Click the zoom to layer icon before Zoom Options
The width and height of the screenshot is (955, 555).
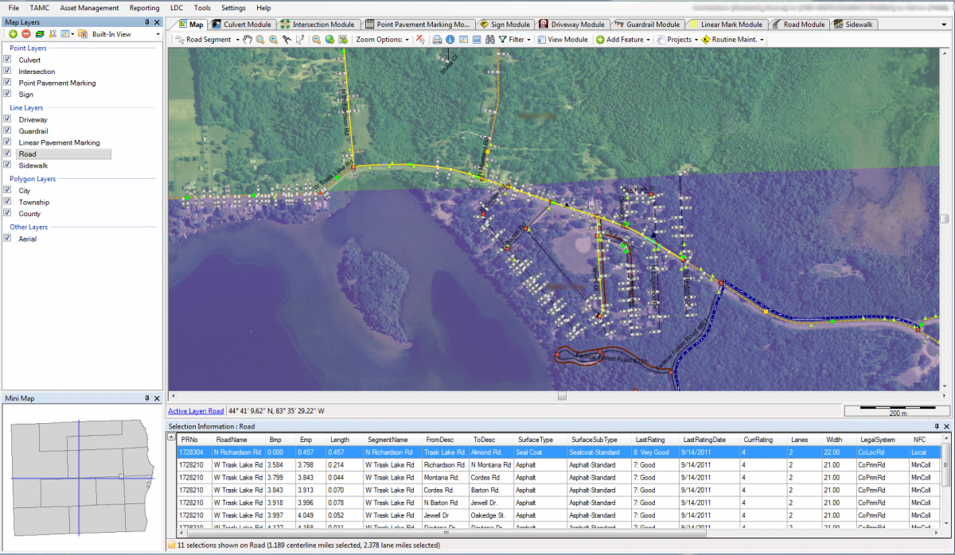[343, 39]
